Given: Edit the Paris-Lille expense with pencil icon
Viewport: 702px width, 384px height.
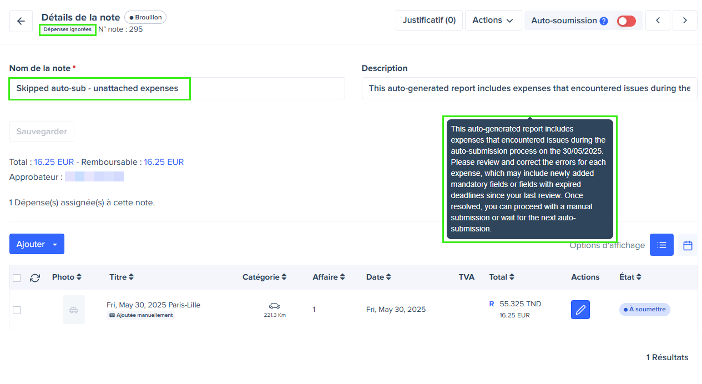Looking at the screenshot, I should [580, 310].
